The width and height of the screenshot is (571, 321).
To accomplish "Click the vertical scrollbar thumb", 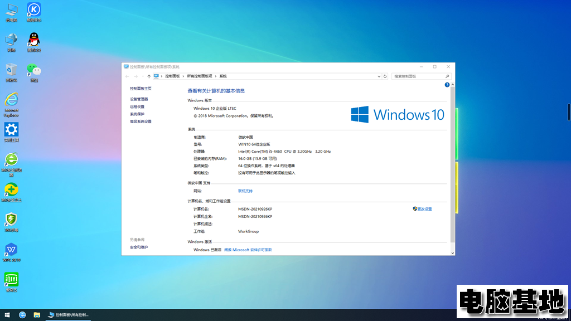I will coord(453,165).
